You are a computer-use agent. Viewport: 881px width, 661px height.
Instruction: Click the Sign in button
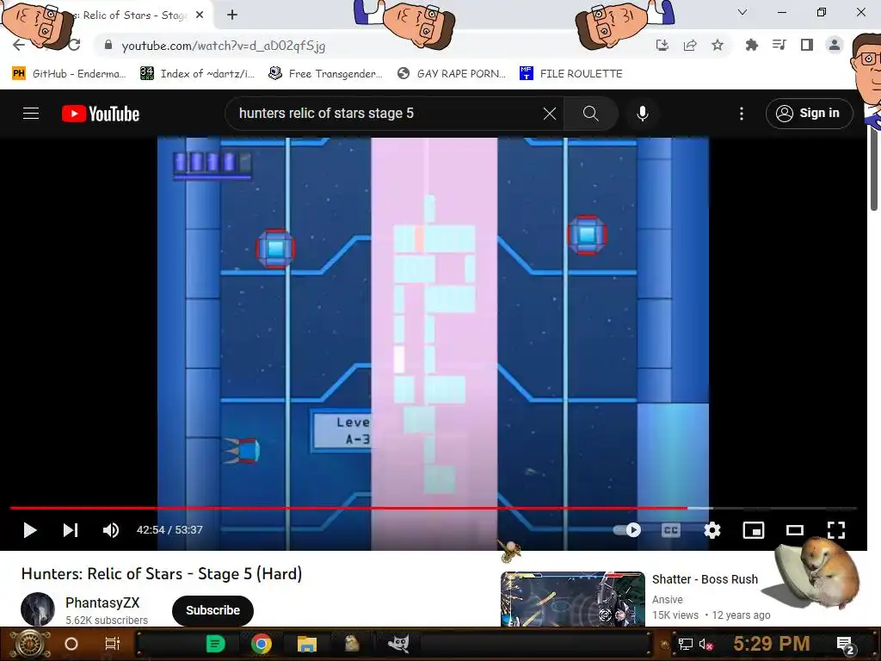(x=809, y=113)
